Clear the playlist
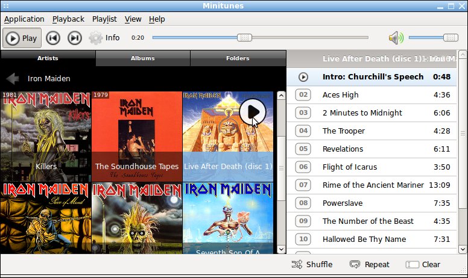The width and height of the screenshot is (468, 278). (423, 264)
